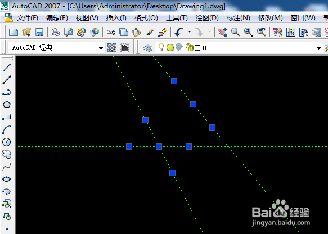Select the Spline tool
This screenshot has width=328, height=234.
coord(7,166)
